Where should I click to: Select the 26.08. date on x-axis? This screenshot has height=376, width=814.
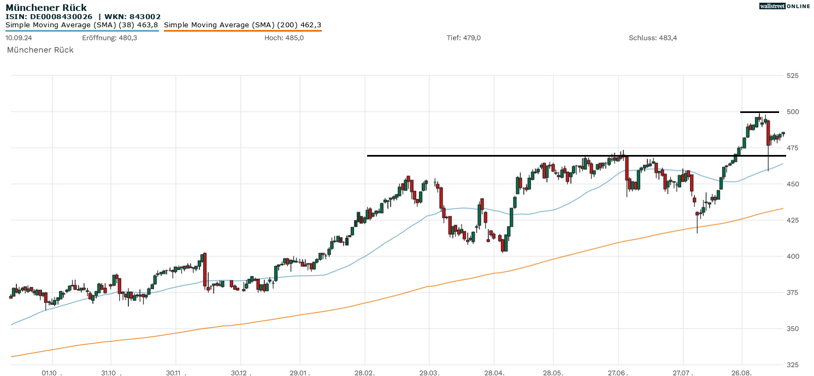click(x=742, y=373)
